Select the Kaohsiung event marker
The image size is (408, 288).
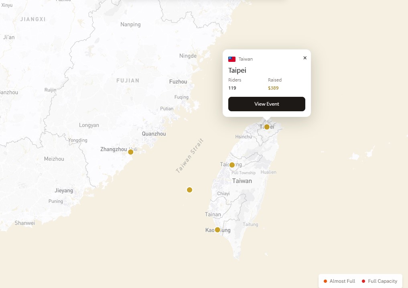[217, 230]
